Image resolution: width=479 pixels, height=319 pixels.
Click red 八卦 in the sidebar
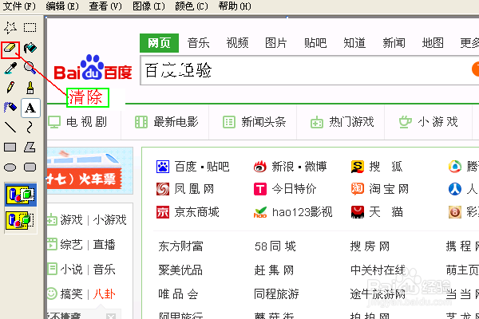tap(104, 294)
